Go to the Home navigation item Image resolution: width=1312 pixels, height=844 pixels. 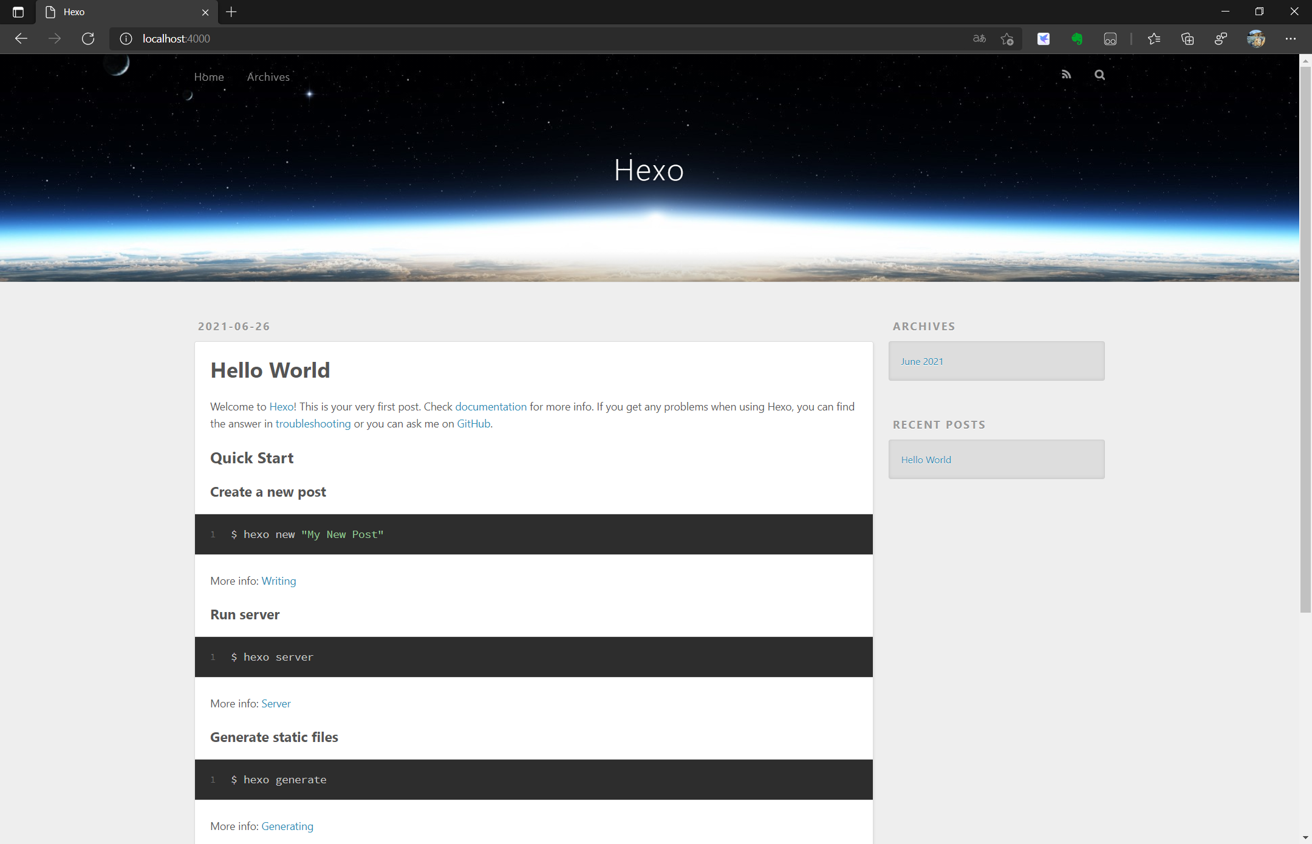coord(209,77)
